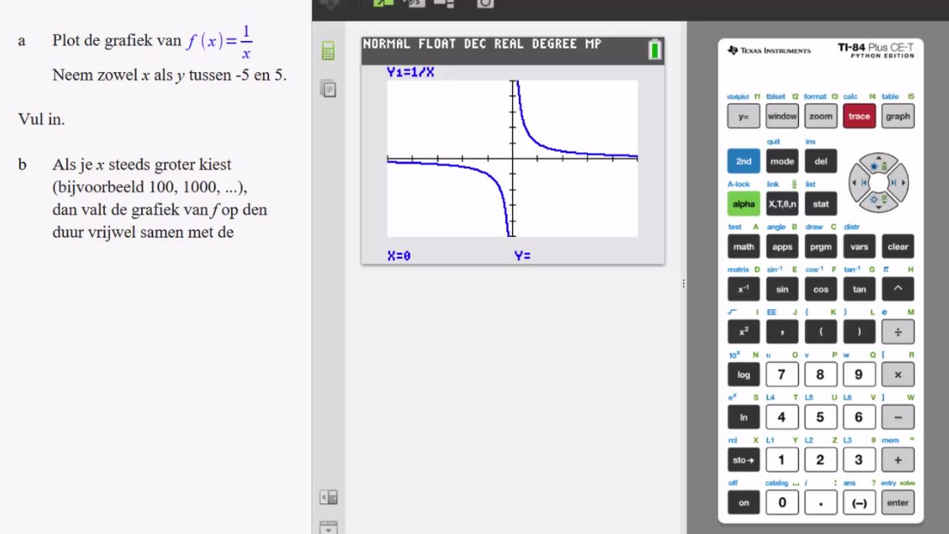This screenshot has width=949, height=534.
Task: Toggle the green alpha modifier key
Action: coord(743,204)
